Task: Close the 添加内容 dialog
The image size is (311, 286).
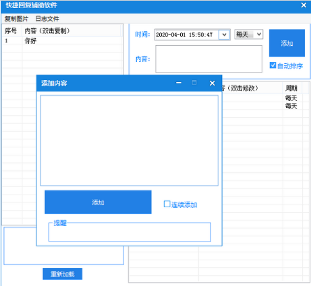Action: tap(212, 83)
